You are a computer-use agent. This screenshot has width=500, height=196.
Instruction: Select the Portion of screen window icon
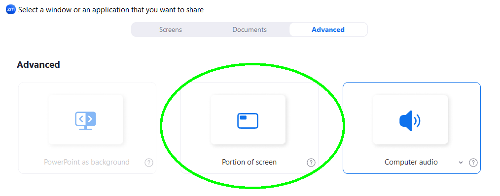tap(248, 121)
